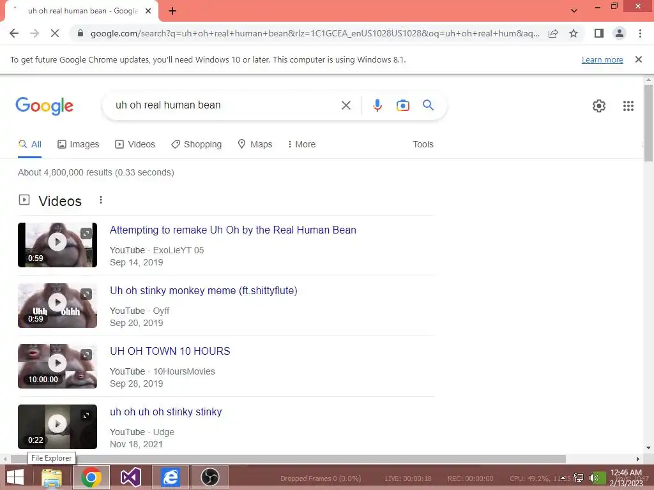Open Internet Explorer from the taskbar
This screenshot has height=490, width=654.
point(170,477)
